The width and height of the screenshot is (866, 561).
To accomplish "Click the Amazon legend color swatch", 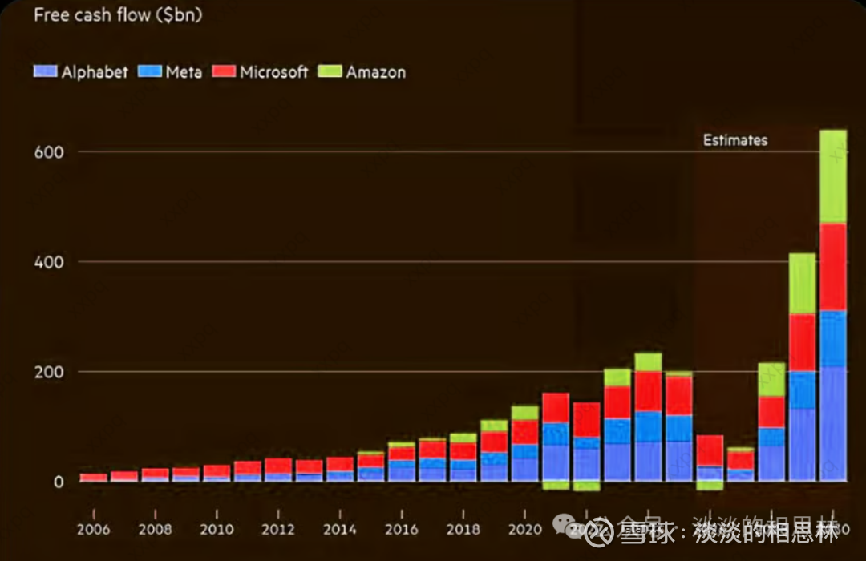I will (330, 72).
